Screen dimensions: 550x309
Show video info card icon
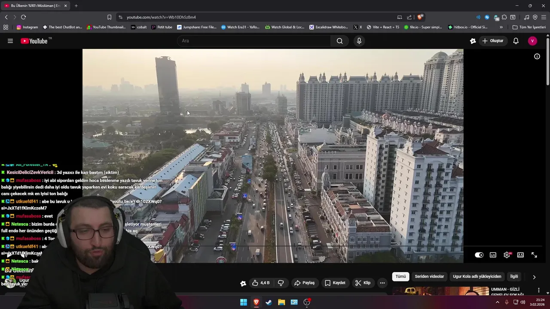pyautogui.click(x=537, y=56)
